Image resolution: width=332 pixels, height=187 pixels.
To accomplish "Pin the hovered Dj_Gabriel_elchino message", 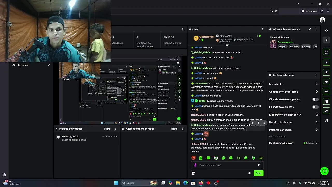I will click(x=258, y=123).
